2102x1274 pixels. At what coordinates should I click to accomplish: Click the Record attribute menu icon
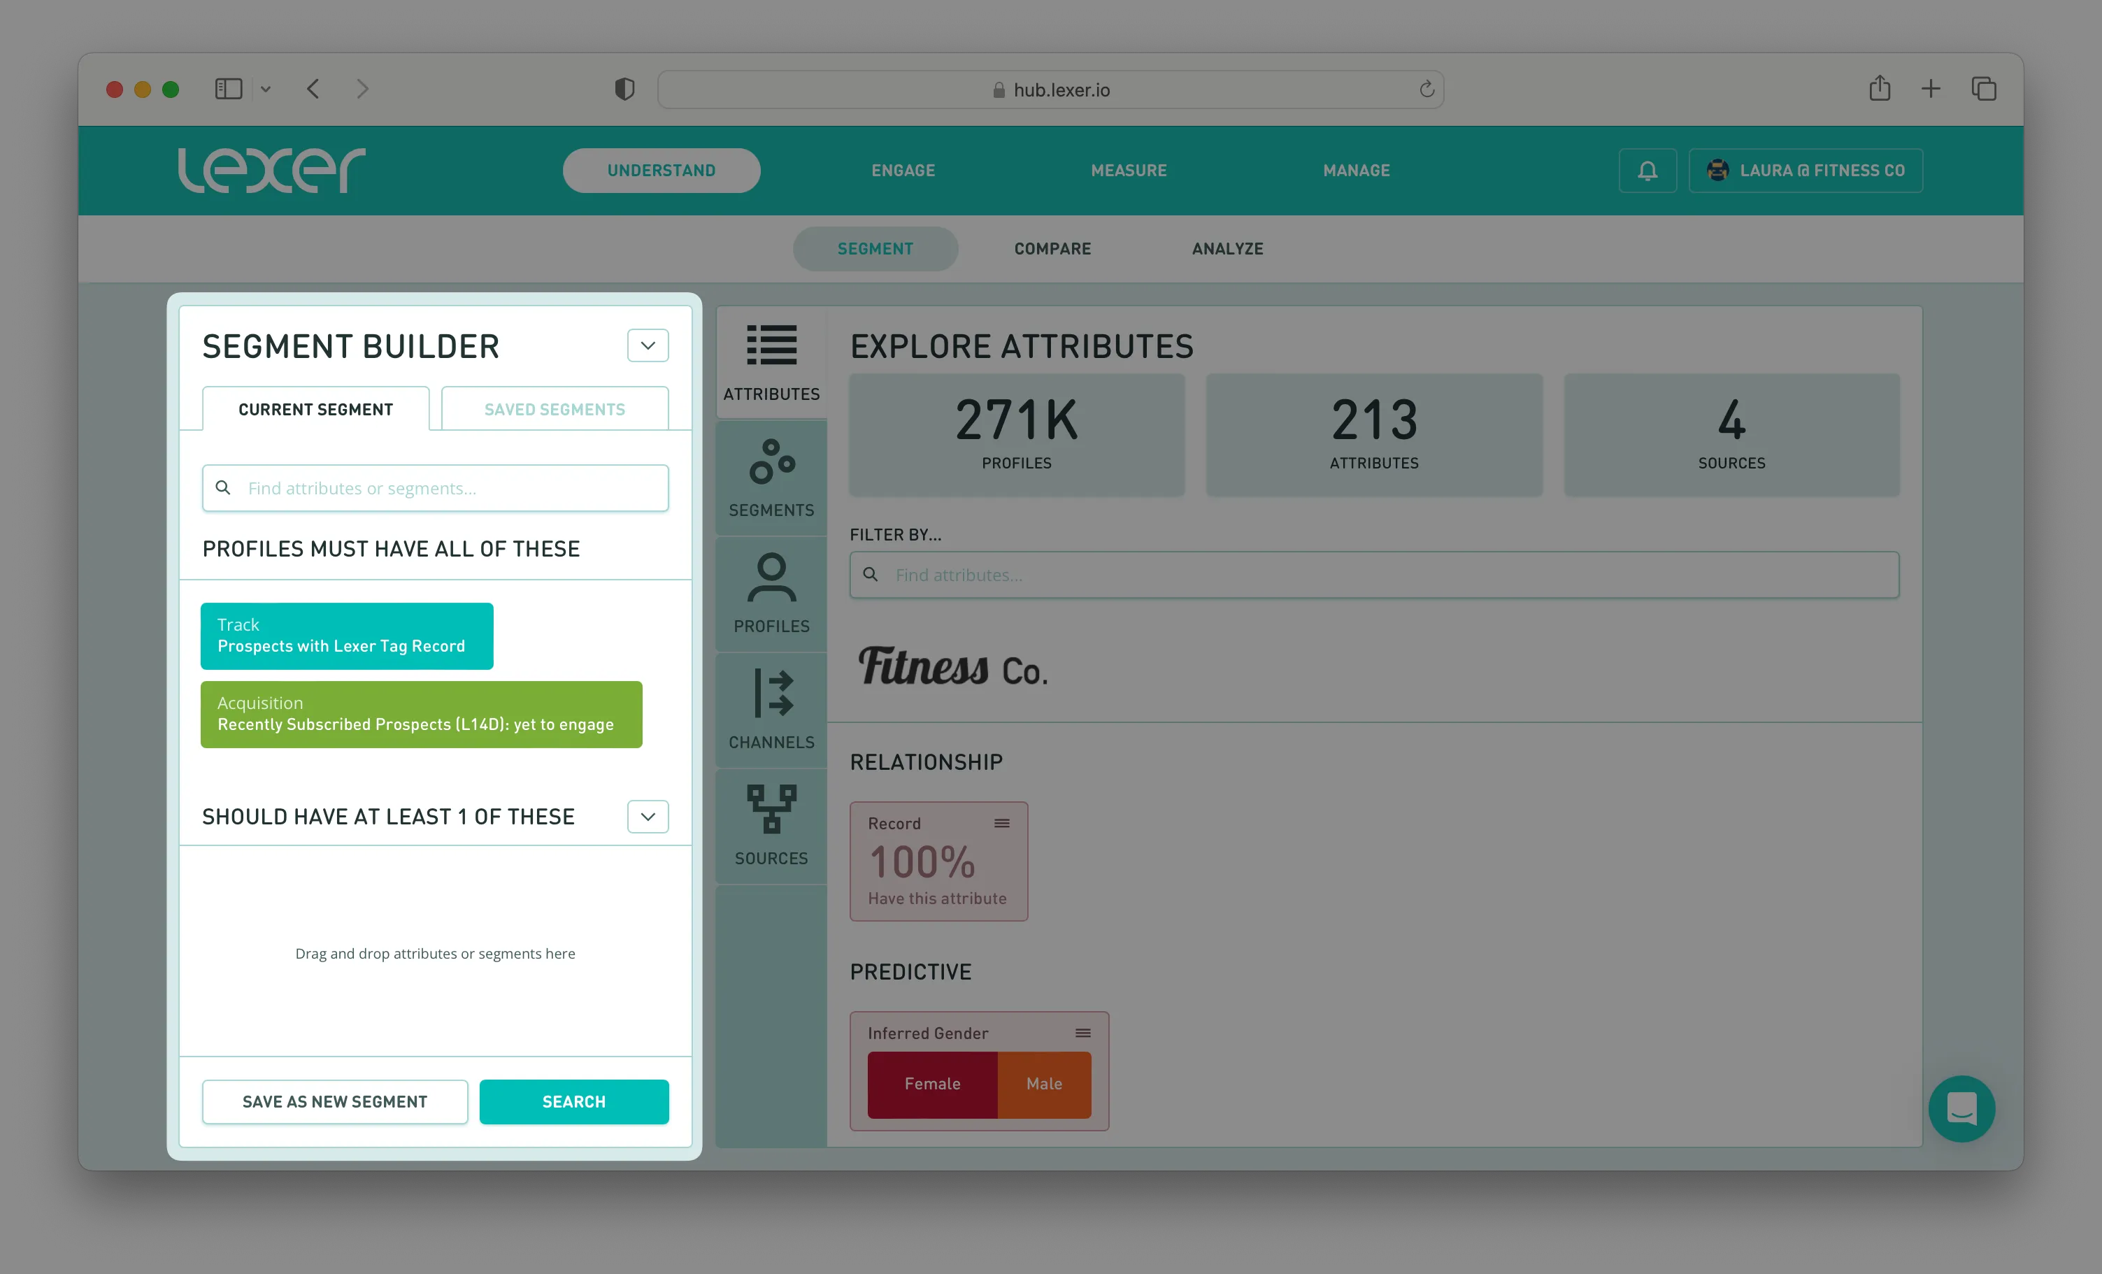click(x=1001, y=824)
